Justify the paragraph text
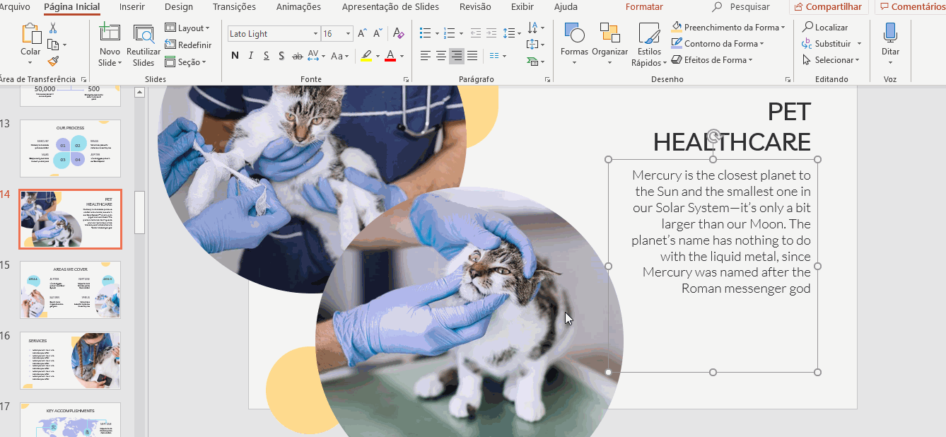Viewport: 946px width, 437px height. pyautogui.click(x=472, y=56)
